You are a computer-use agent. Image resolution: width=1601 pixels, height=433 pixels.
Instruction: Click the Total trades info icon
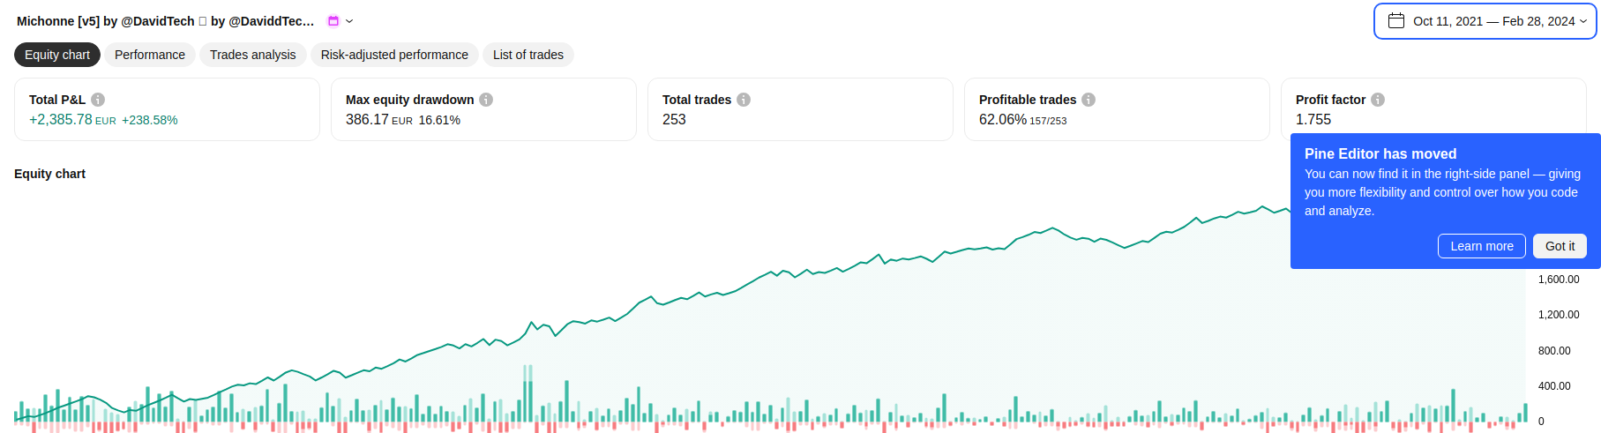[744, 100]
